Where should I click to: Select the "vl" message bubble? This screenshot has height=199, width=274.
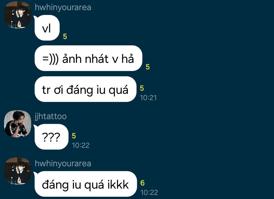47,28
